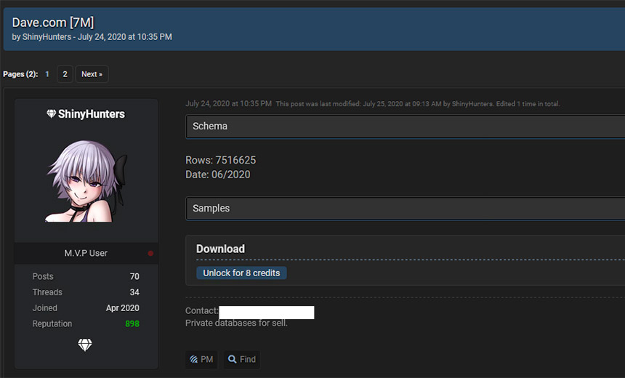The width and height of the screenshot is (625, 378).
Task: Select page 1 in pagination
Action: [x=47, y=74]
